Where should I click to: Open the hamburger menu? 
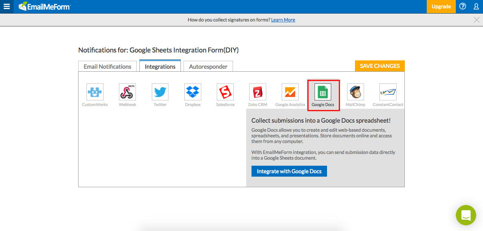click(x=6, y=6)
